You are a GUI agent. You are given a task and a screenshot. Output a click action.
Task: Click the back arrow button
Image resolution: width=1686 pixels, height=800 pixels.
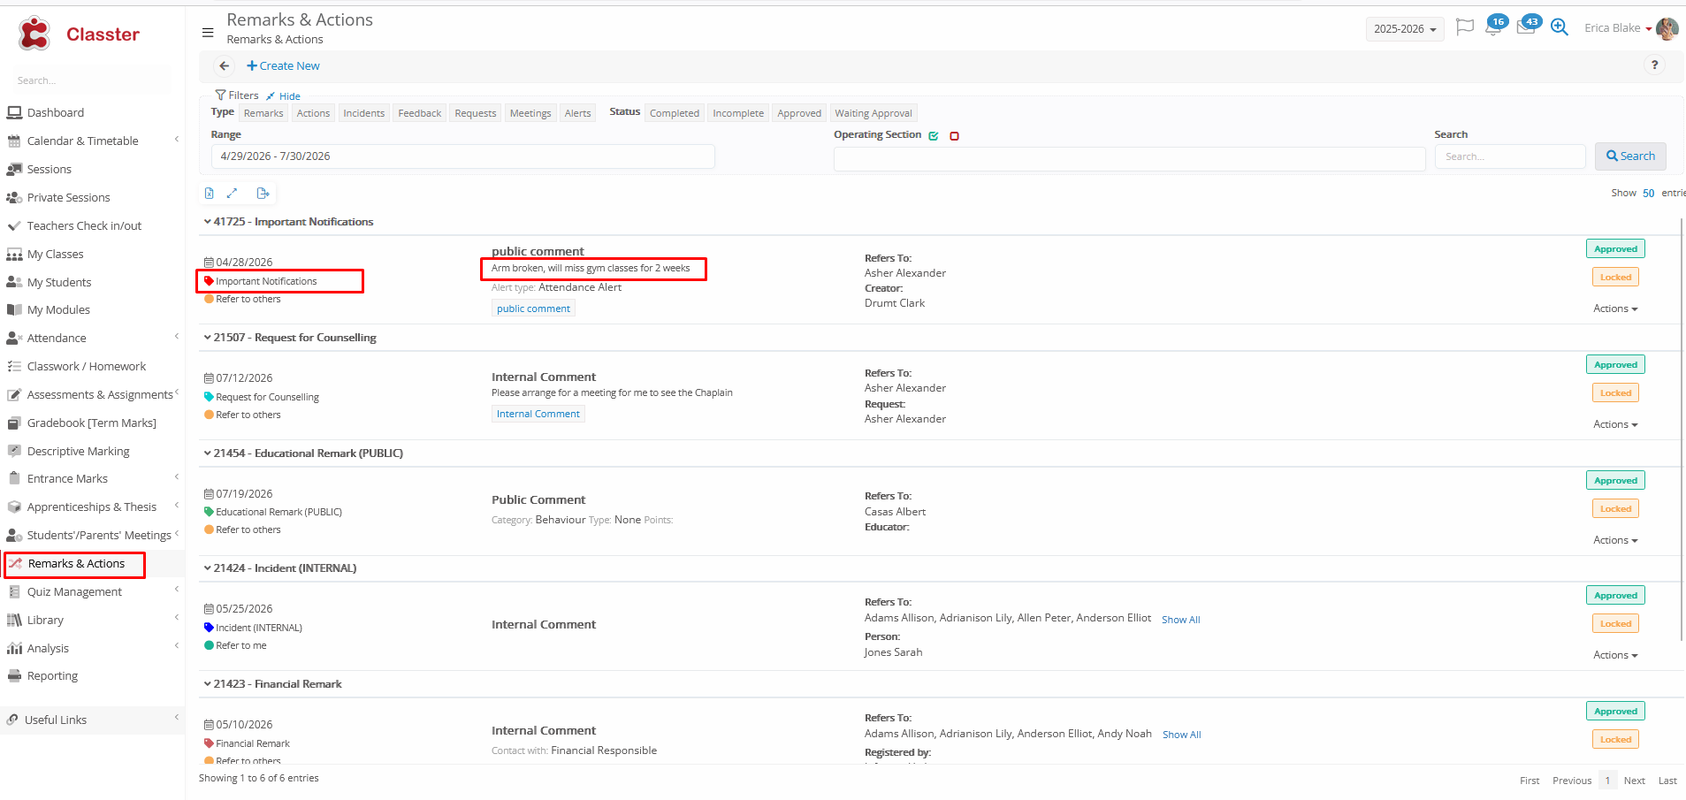[225, 66]
